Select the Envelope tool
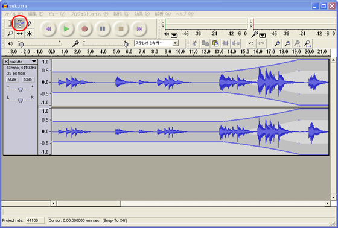 19,23
